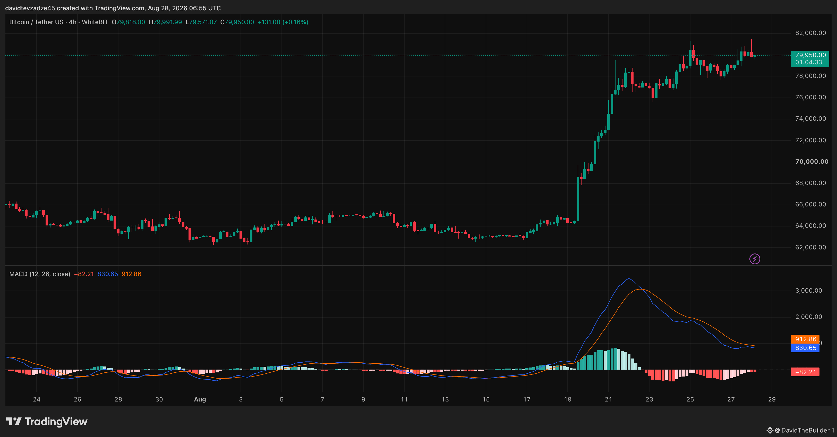Screen dimensions: 837x437
Task: Click the bold 70,000.00 price axis label
Action: [x=812, y=161]
